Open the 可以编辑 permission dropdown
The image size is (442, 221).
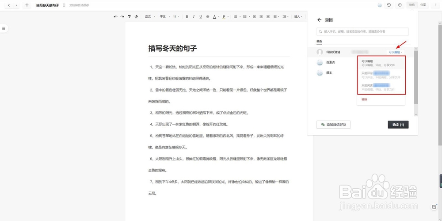(x=395, y=52)
